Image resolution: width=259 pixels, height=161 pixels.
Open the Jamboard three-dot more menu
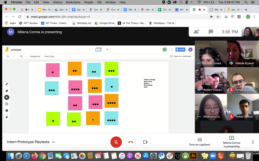(x=172, y=50)
